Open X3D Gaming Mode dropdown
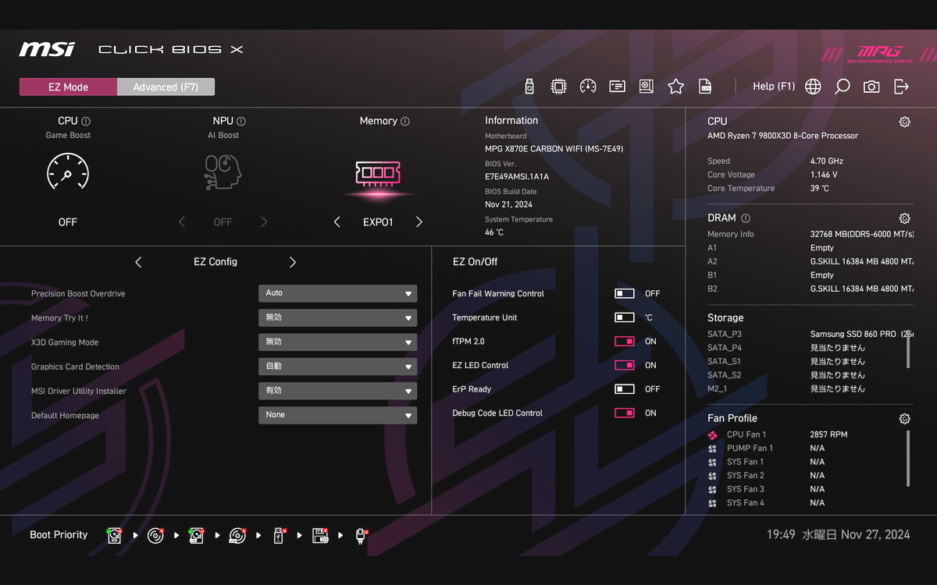 (x=337, y=342)
